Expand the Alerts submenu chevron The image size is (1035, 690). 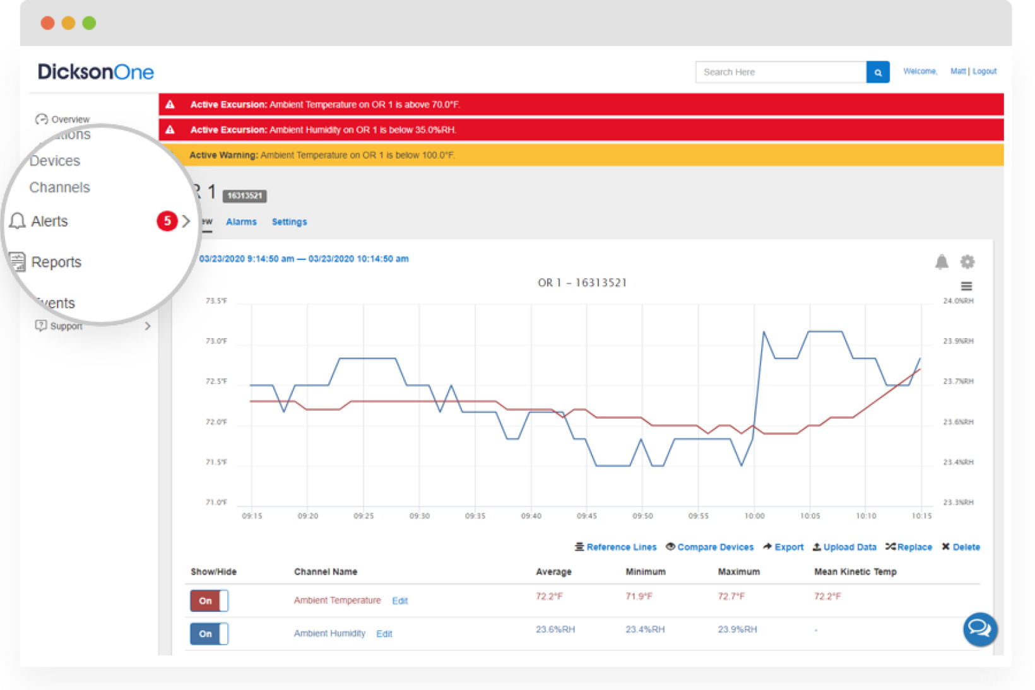[x=186, y=221]
